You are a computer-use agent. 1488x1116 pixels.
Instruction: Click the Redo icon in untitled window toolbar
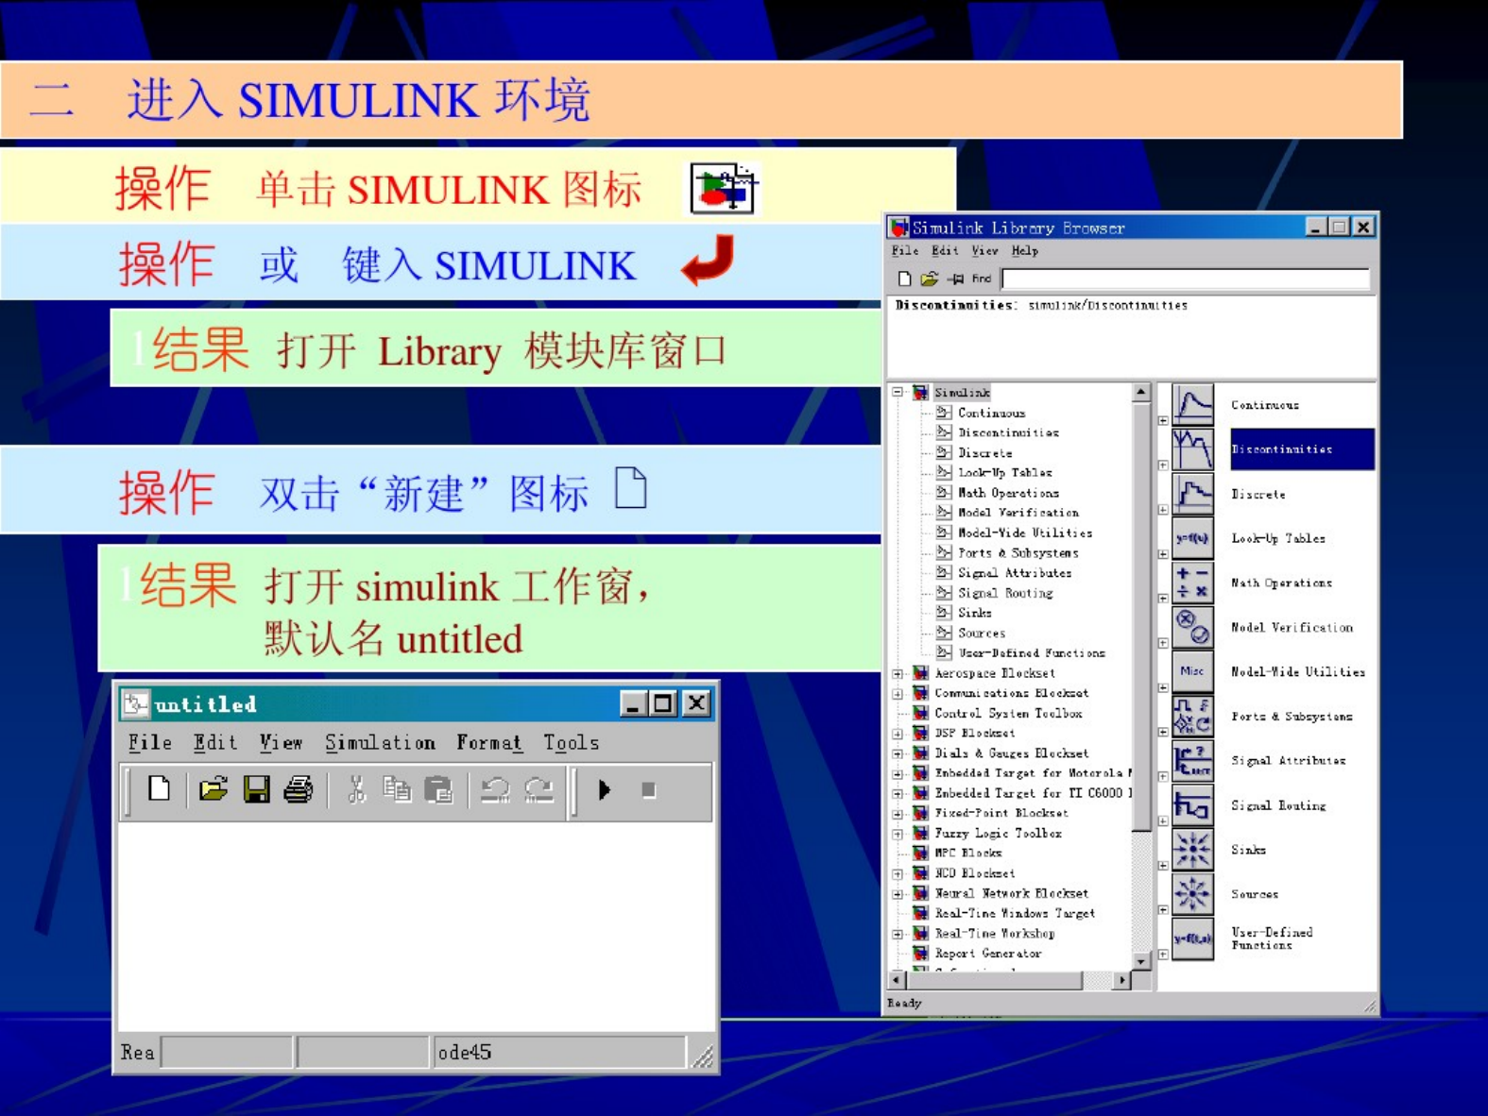[x=539, y=789]
